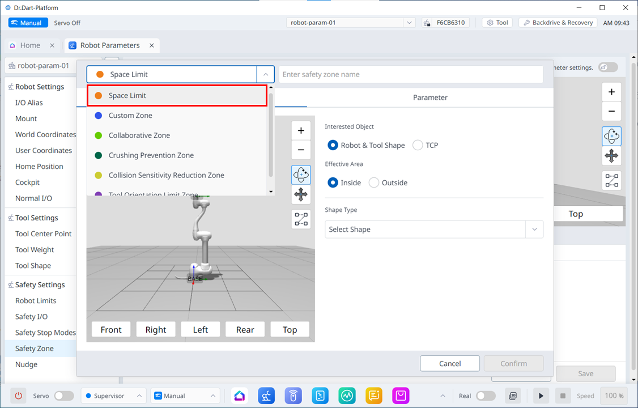Click the Cancel button
This screenshot has width=638, height=408.
coord(450,363)
